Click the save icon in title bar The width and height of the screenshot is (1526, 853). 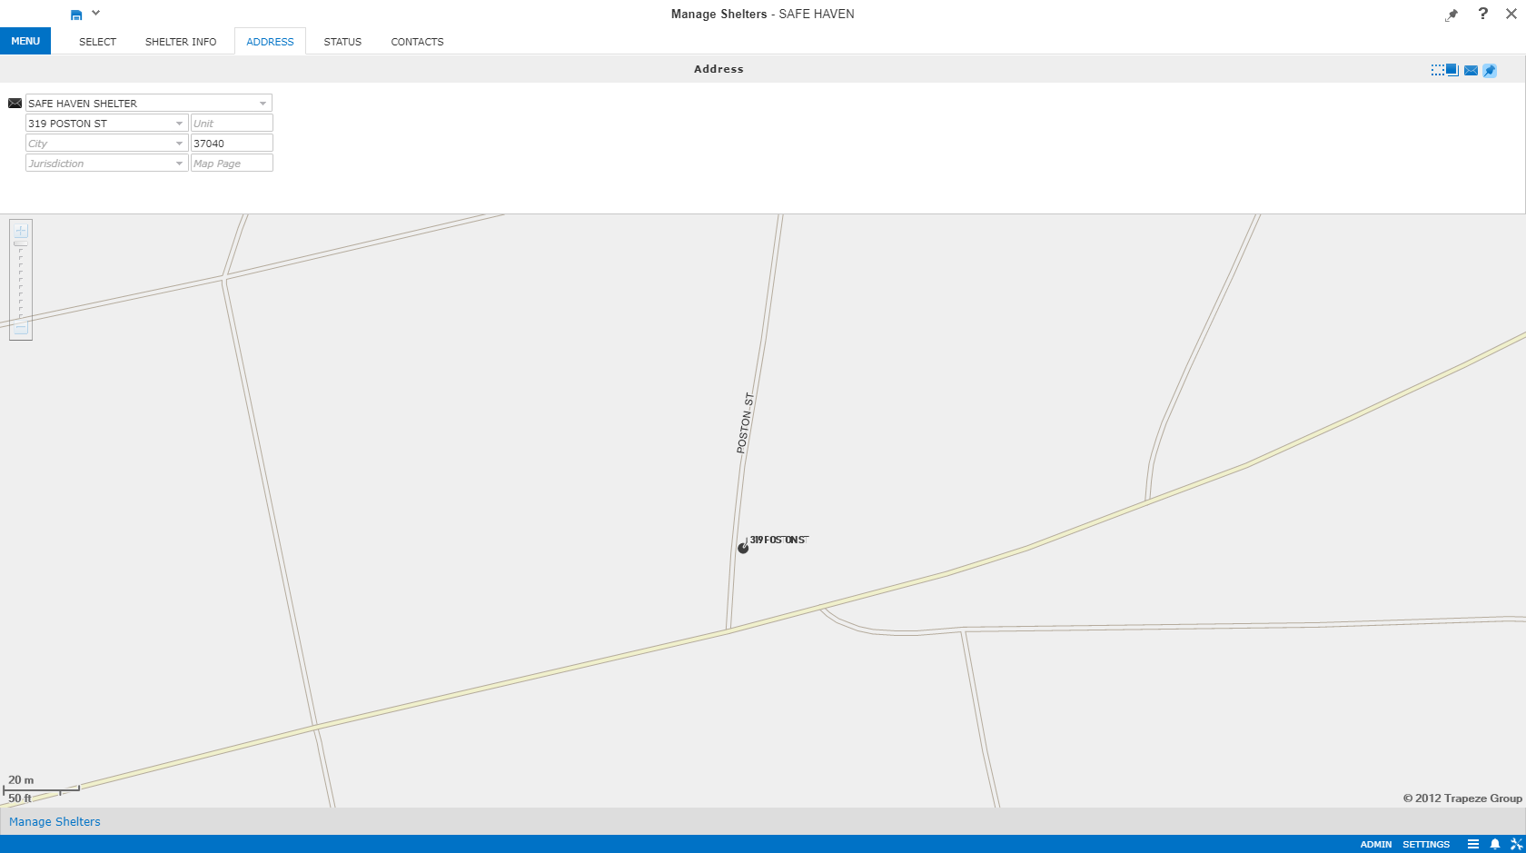point(76,15)
